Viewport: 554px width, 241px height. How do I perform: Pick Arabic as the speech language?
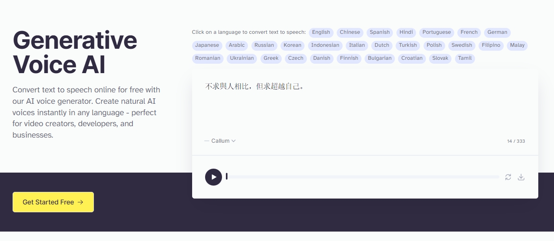tap(237, 46)
